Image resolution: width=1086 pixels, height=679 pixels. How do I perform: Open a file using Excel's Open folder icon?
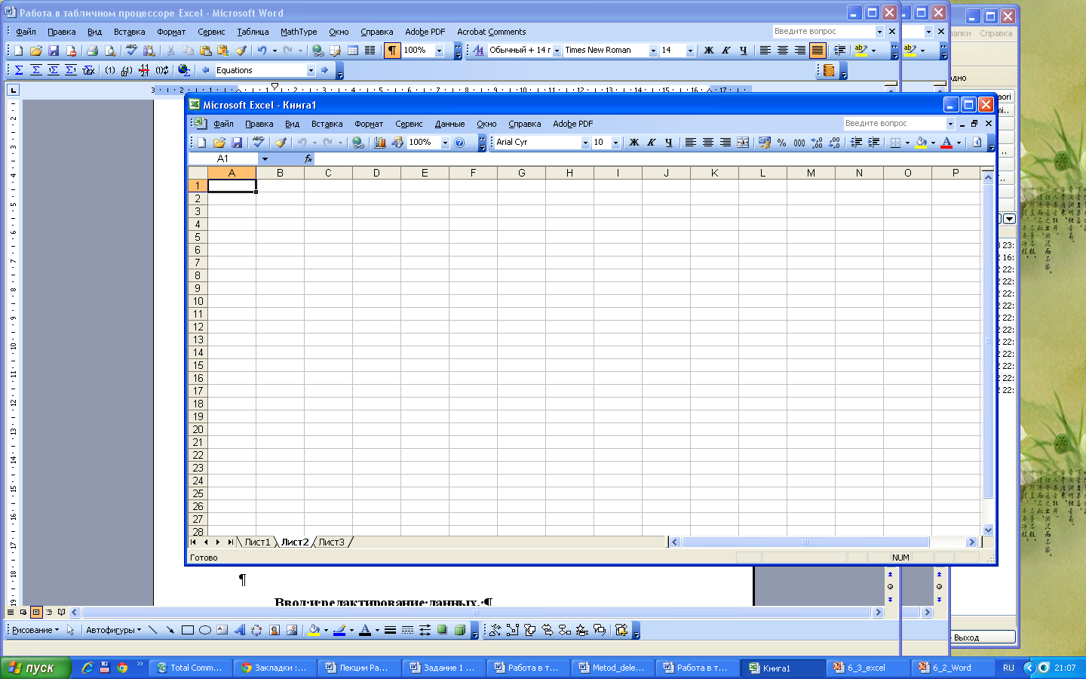pos(219,143)
